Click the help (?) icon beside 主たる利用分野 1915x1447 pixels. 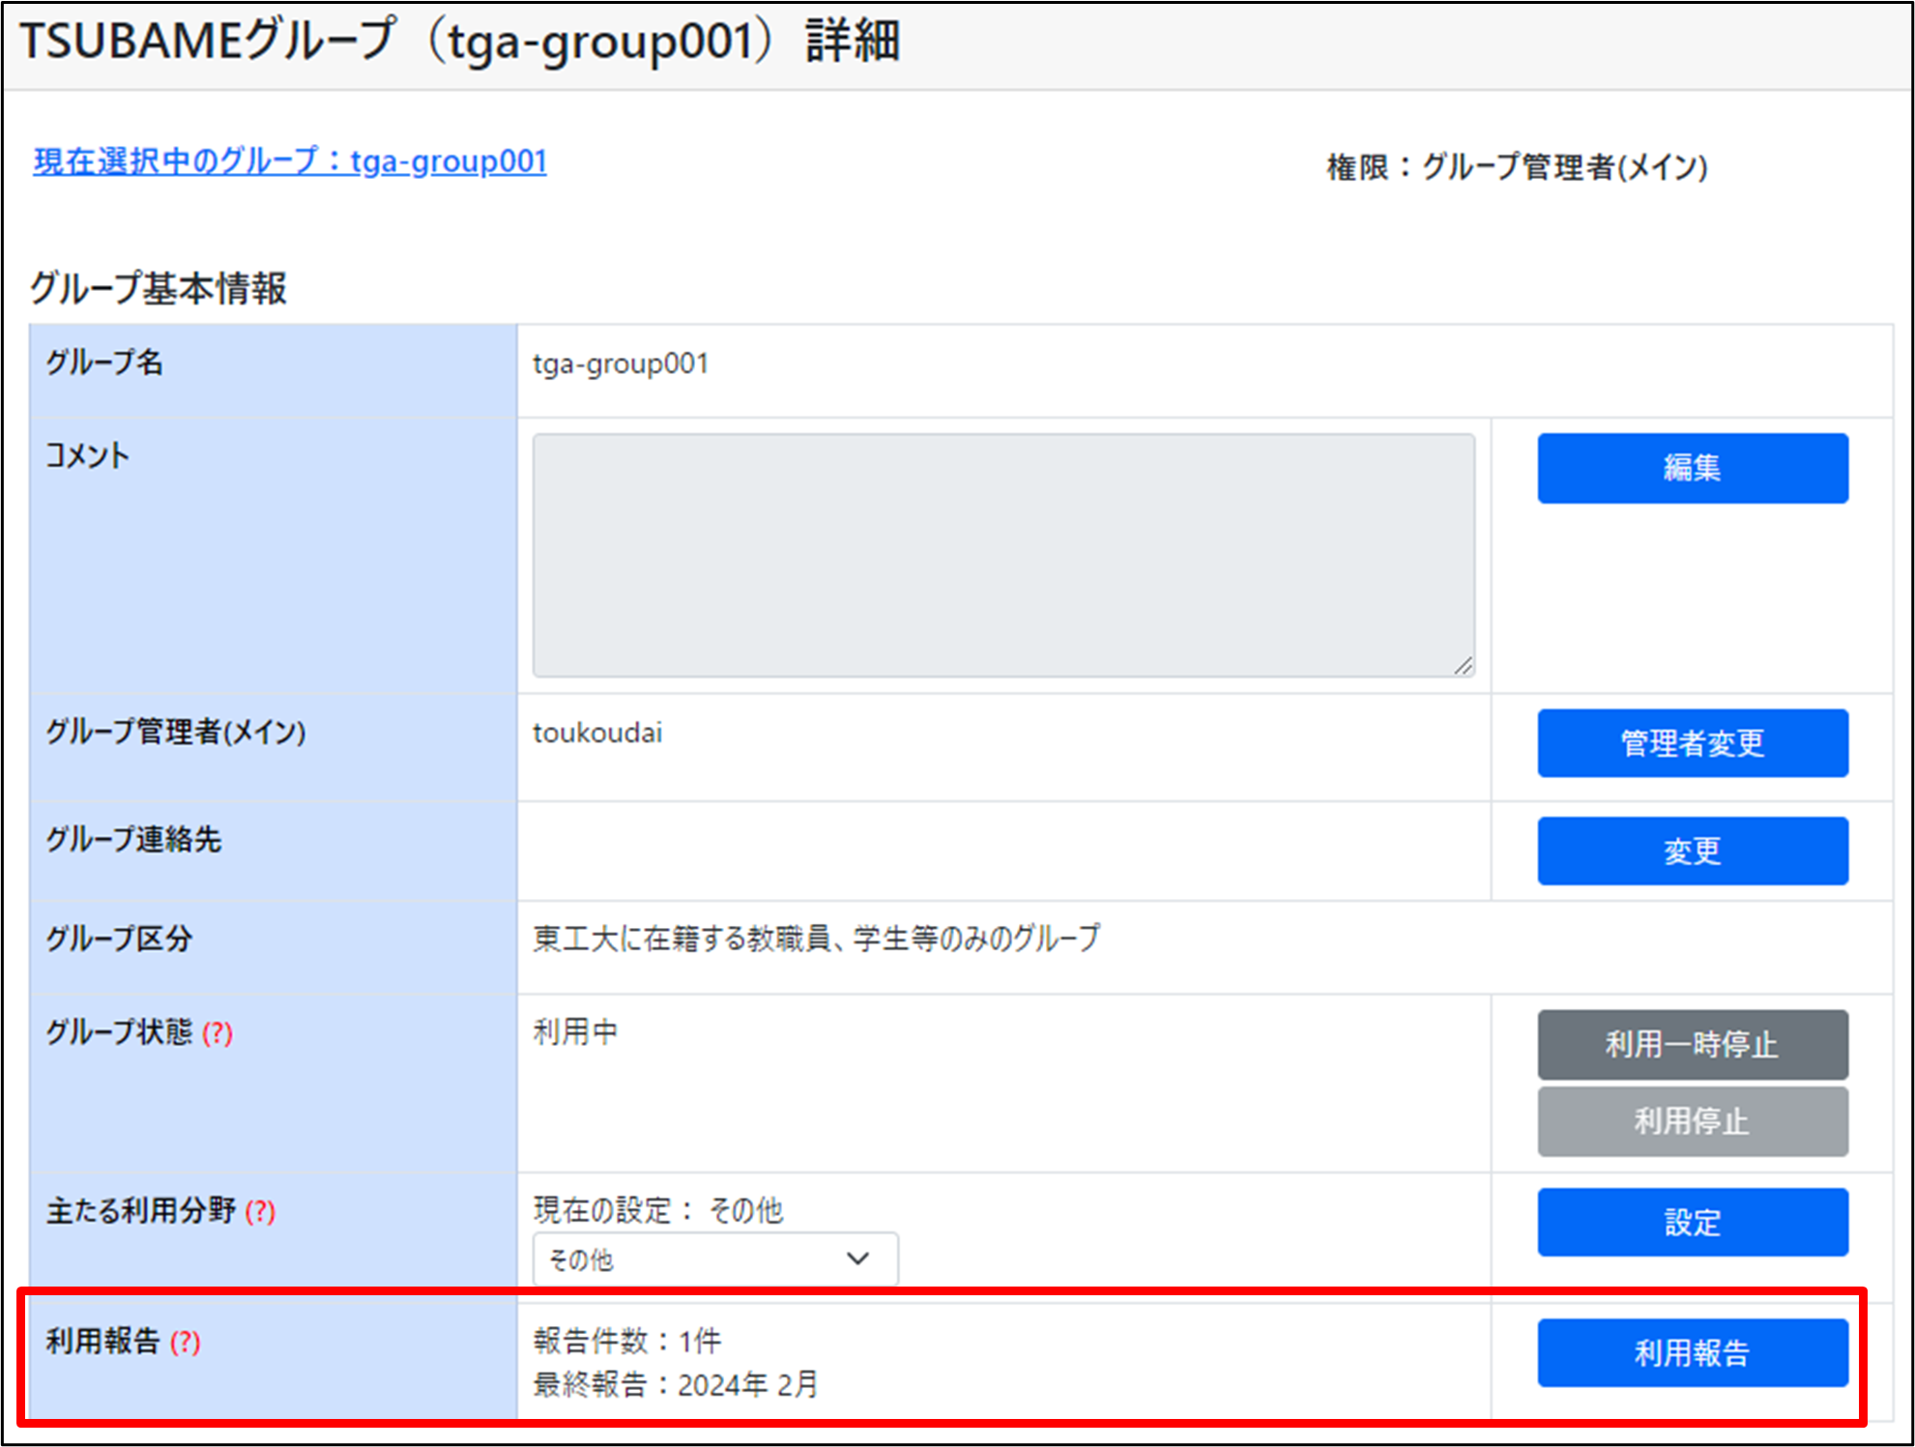tap(260, 1211)
